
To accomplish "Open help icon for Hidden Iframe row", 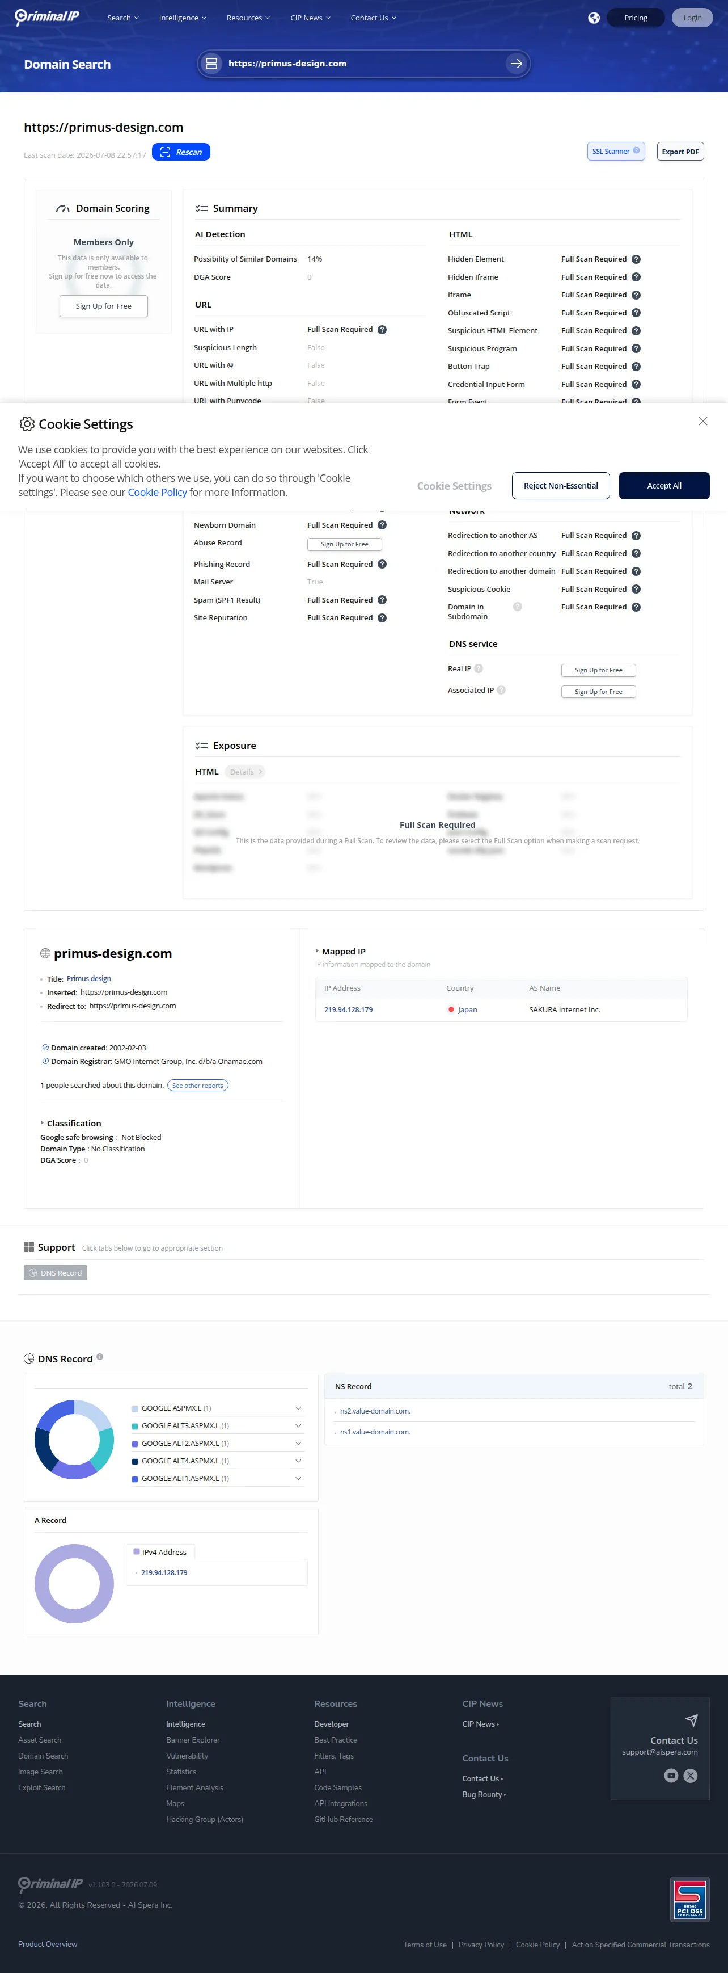I will (x=636, y=277).
